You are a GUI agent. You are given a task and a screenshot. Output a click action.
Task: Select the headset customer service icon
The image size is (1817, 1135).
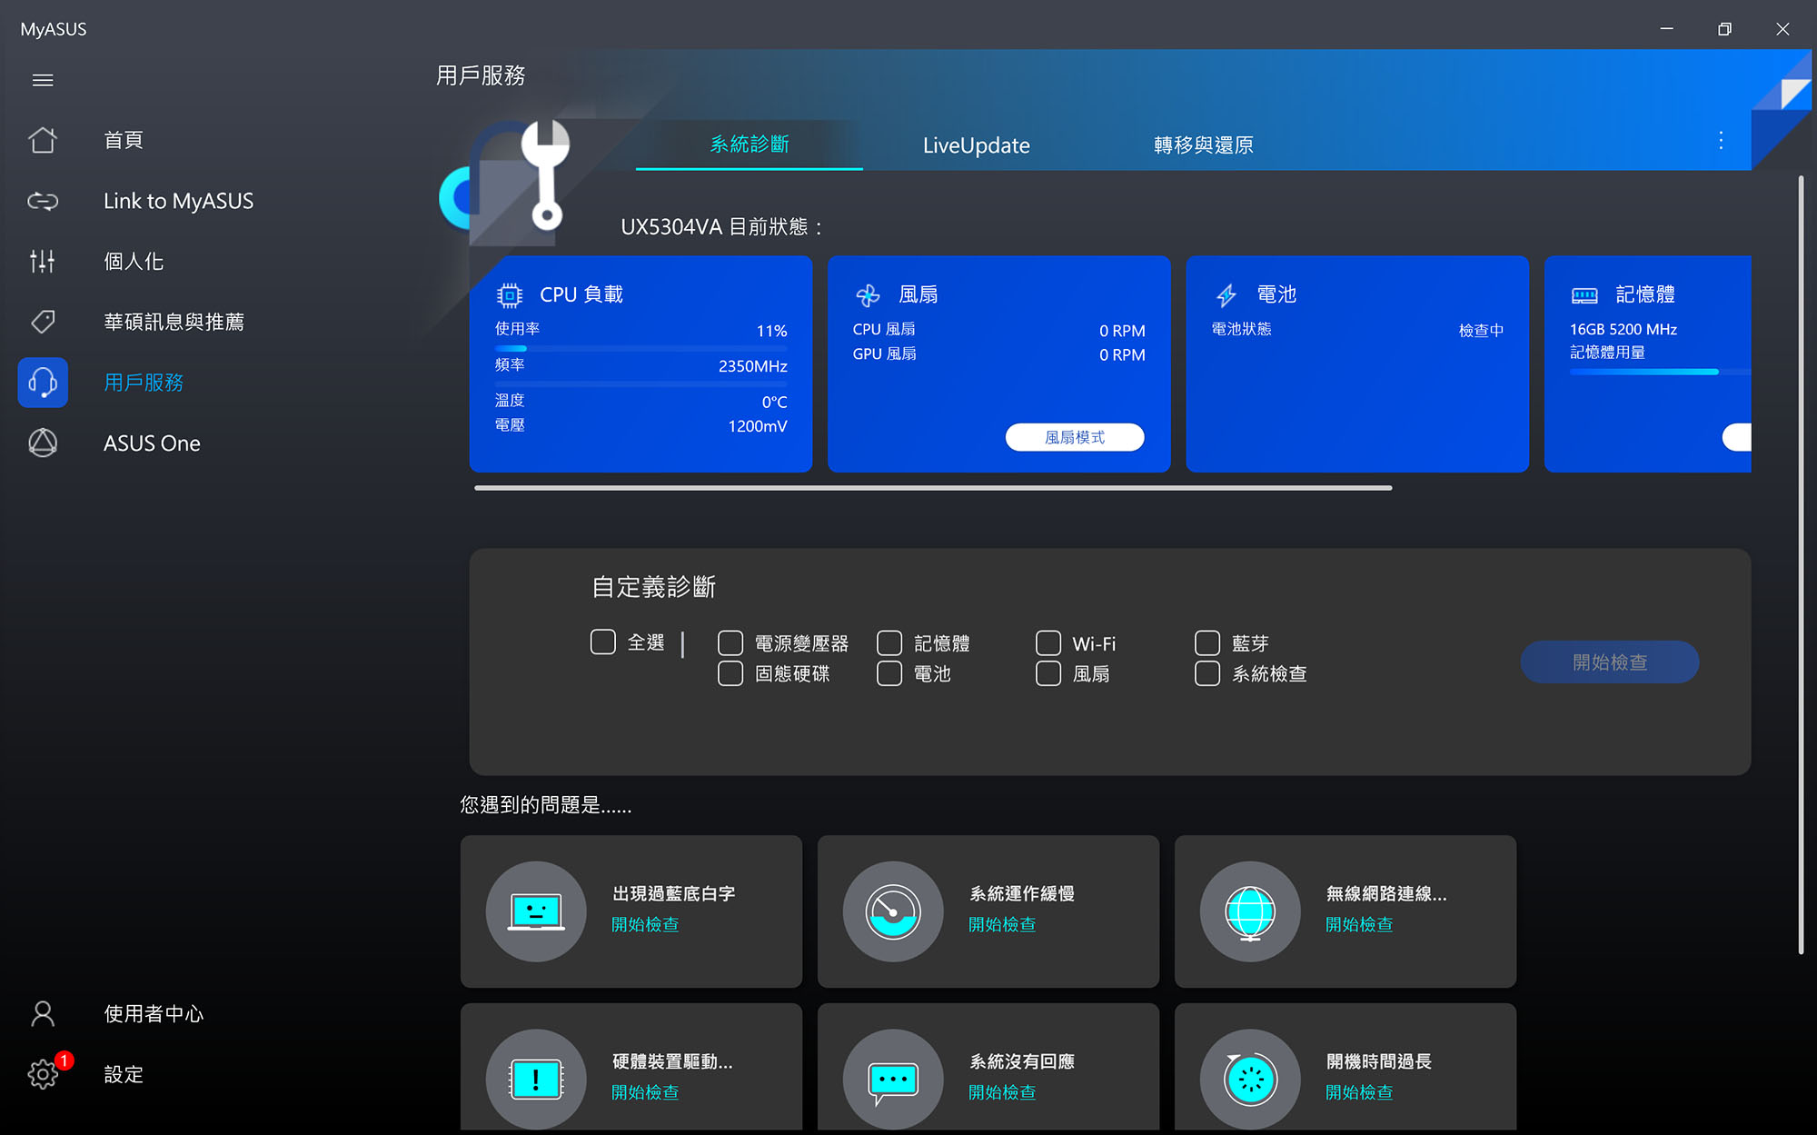43,383
